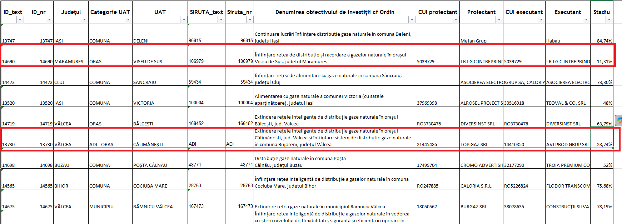Click the 38078635 CUI executant cell
Screen dimensions: 622x224
click(524, 200)
